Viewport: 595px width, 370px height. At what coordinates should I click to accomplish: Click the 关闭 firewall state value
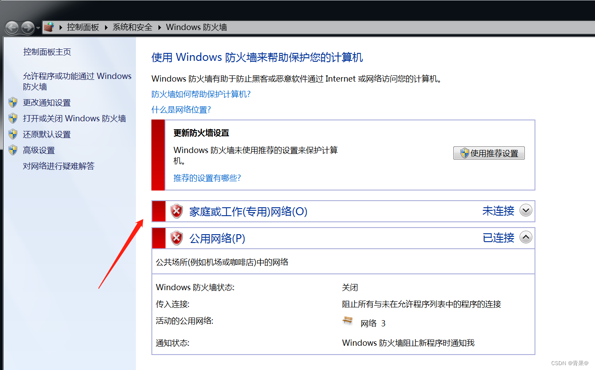(350, 288)
